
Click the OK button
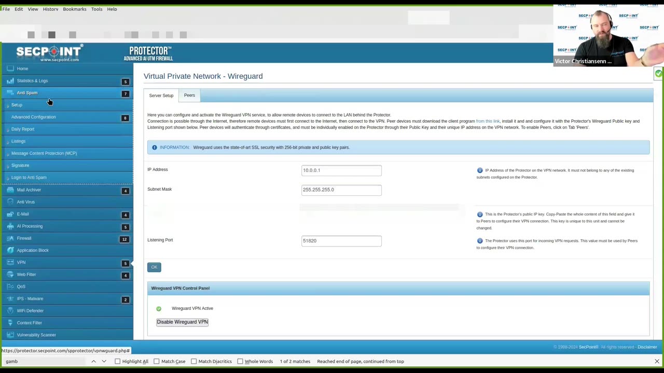[x=154, y=267]
